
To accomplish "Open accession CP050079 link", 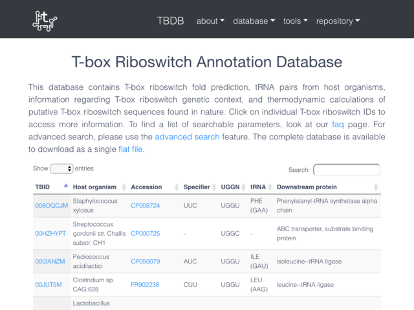I will (x=145, y=261).
